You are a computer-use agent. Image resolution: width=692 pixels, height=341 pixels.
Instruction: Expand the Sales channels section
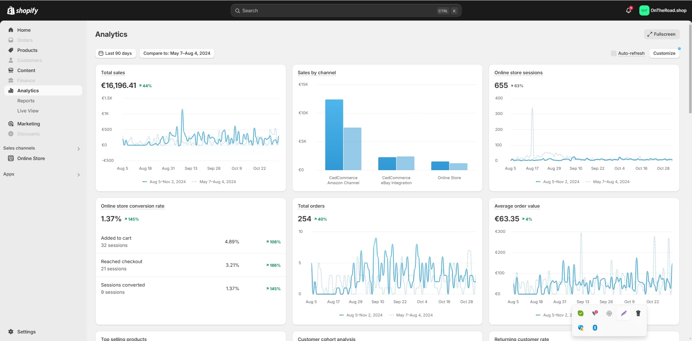[79, 149]
